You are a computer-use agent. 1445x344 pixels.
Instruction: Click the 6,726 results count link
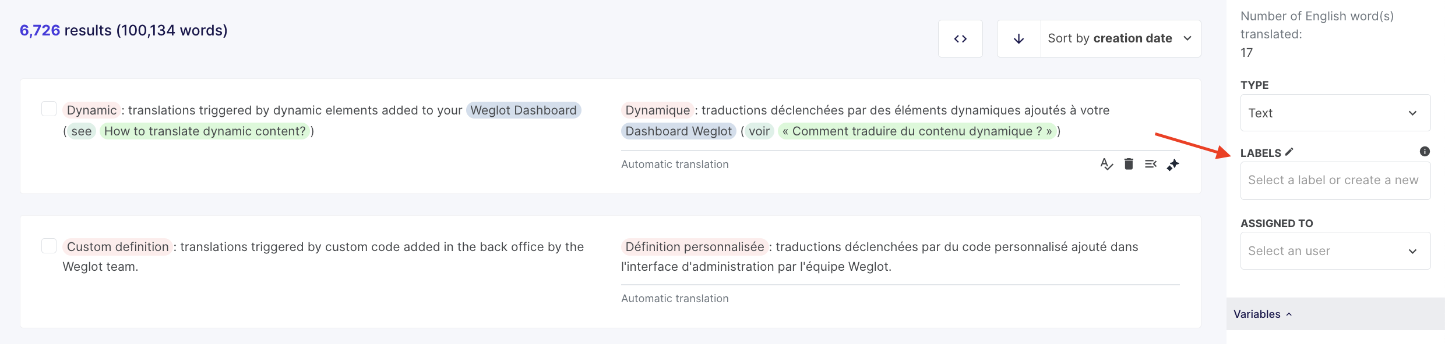coord(40,30)
